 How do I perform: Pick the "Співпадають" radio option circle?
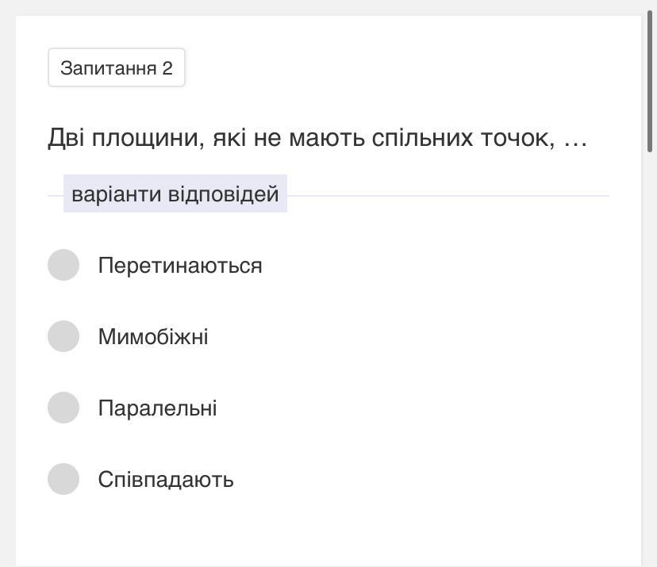tap(63, 479)
